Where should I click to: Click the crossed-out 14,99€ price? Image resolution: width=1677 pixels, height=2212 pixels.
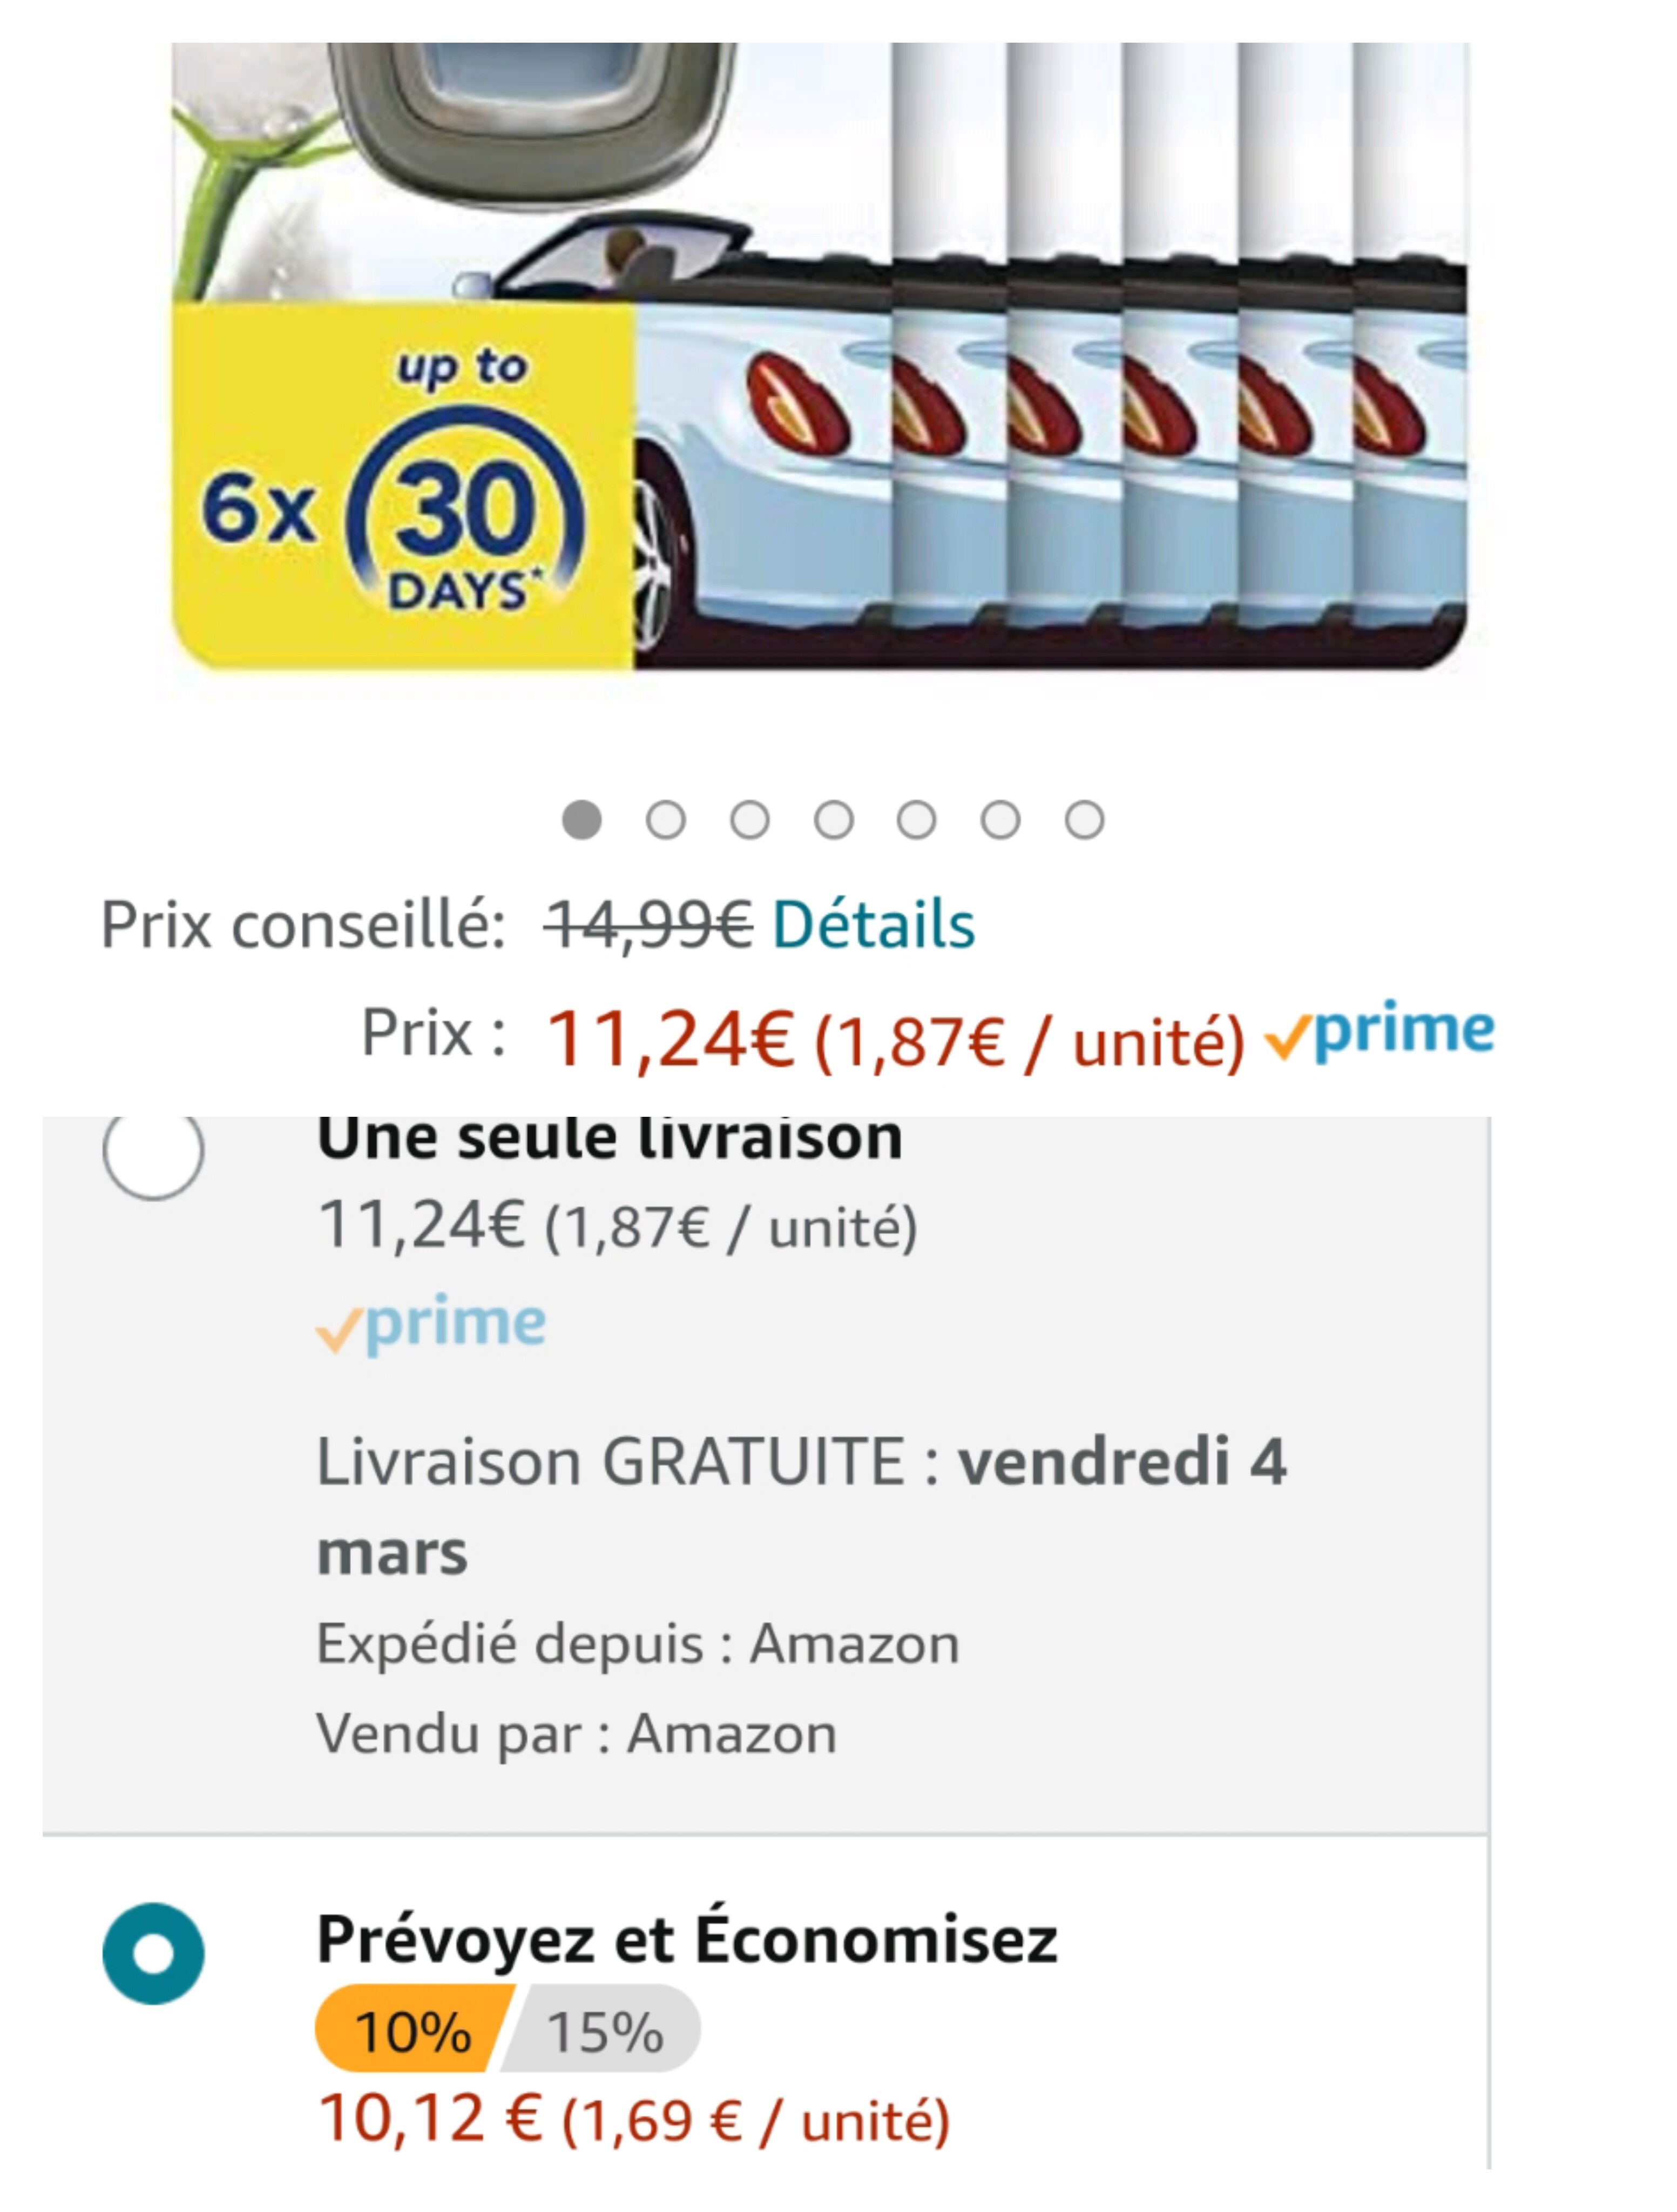pos(648,925)
